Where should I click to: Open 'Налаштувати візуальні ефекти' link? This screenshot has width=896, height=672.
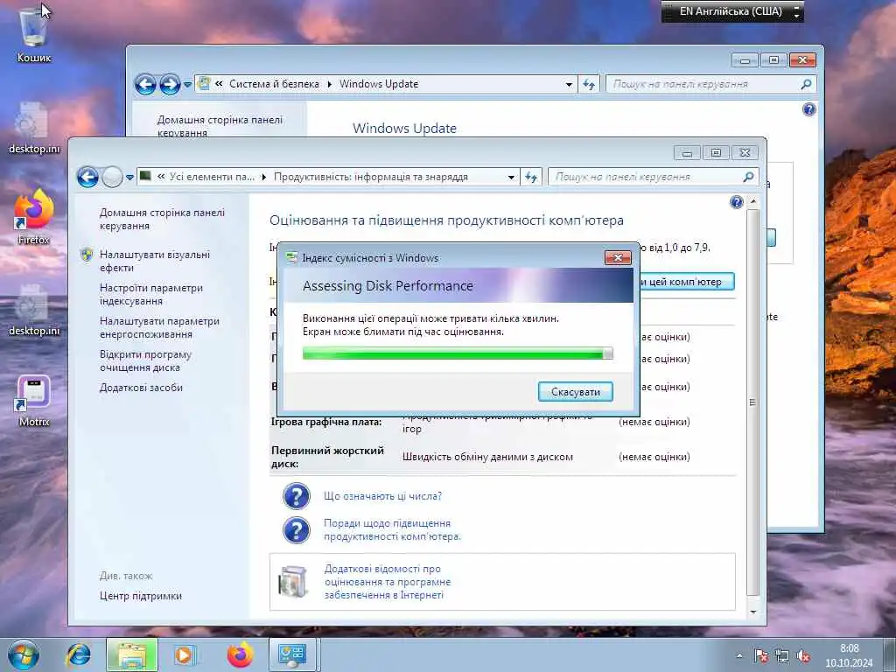(x=154, y=261)
